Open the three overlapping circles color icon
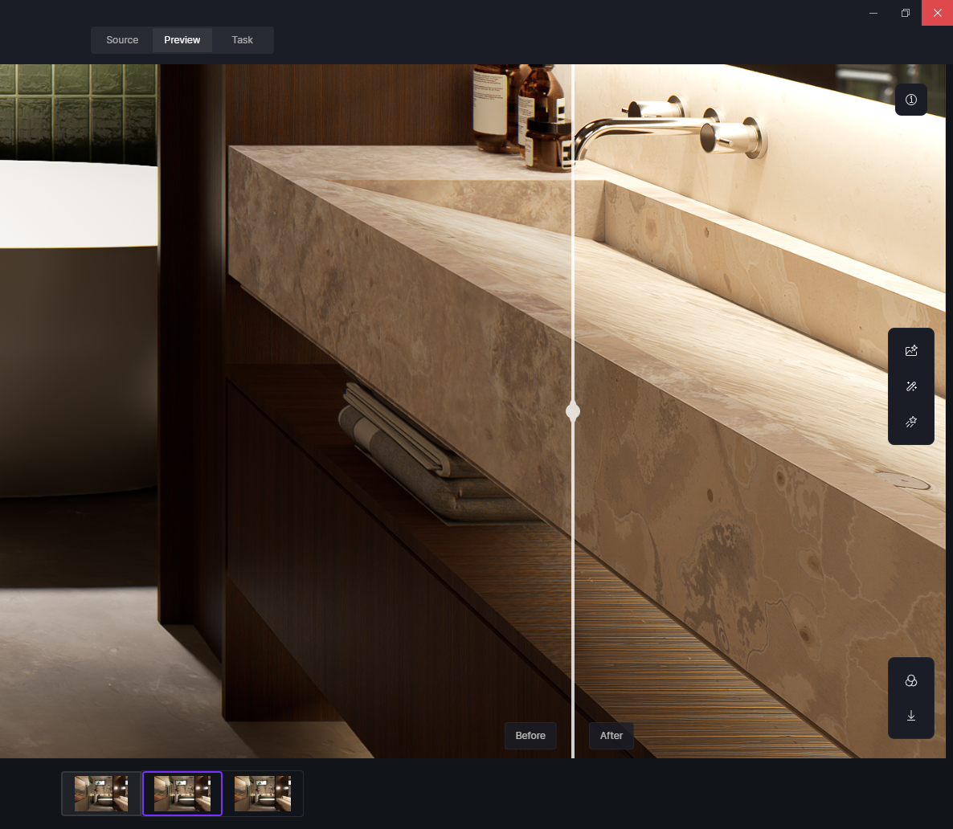 click(x=911, y=681)
